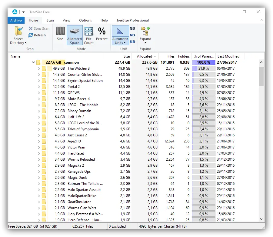Switch to the Home tab

pyautogui.click(x=33, y=20)
